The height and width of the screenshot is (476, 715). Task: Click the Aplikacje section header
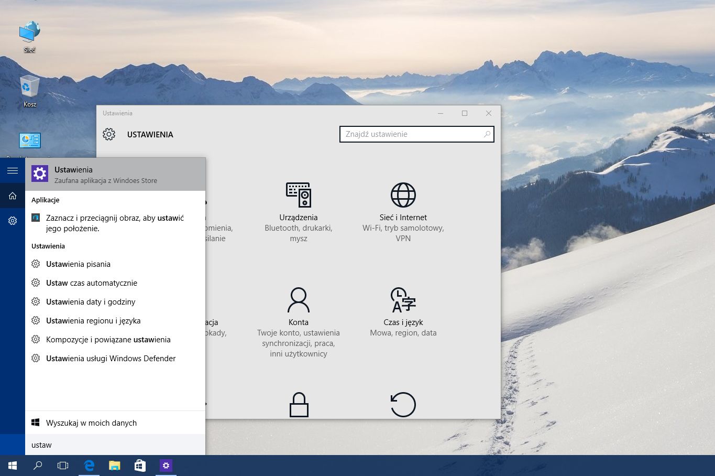(46, 200)
